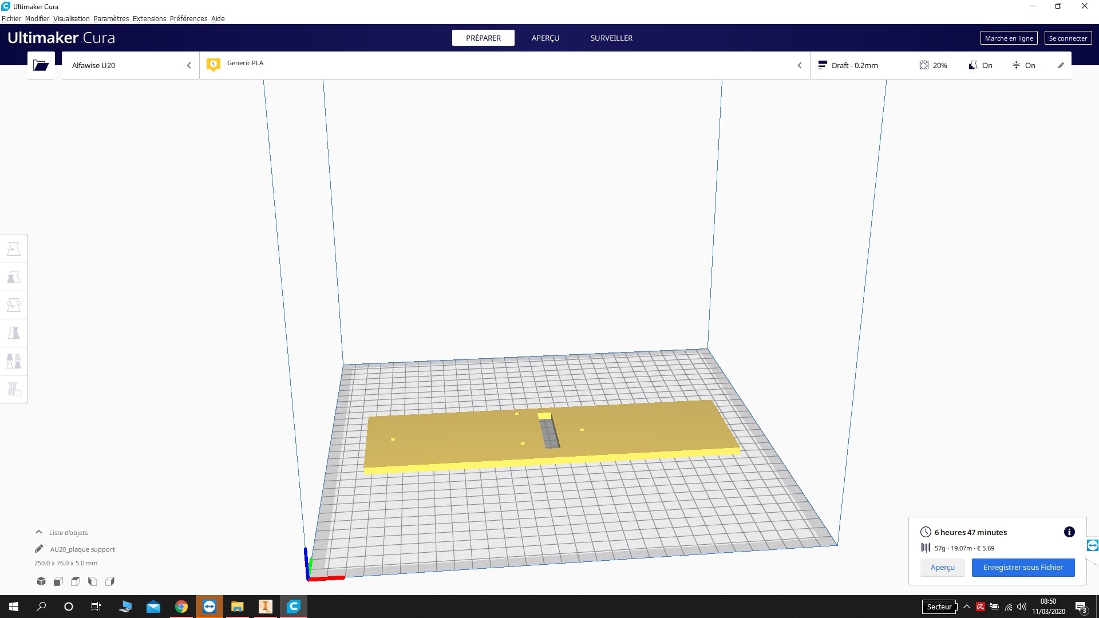Collapse the Liste d'objets panel
The image size is (1099, 618).
[39, 532]
